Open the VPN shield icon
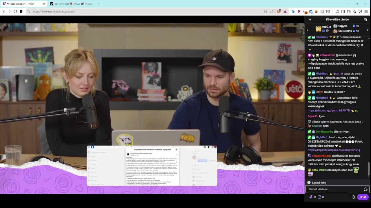371x208 pixels. pos(360,12)
